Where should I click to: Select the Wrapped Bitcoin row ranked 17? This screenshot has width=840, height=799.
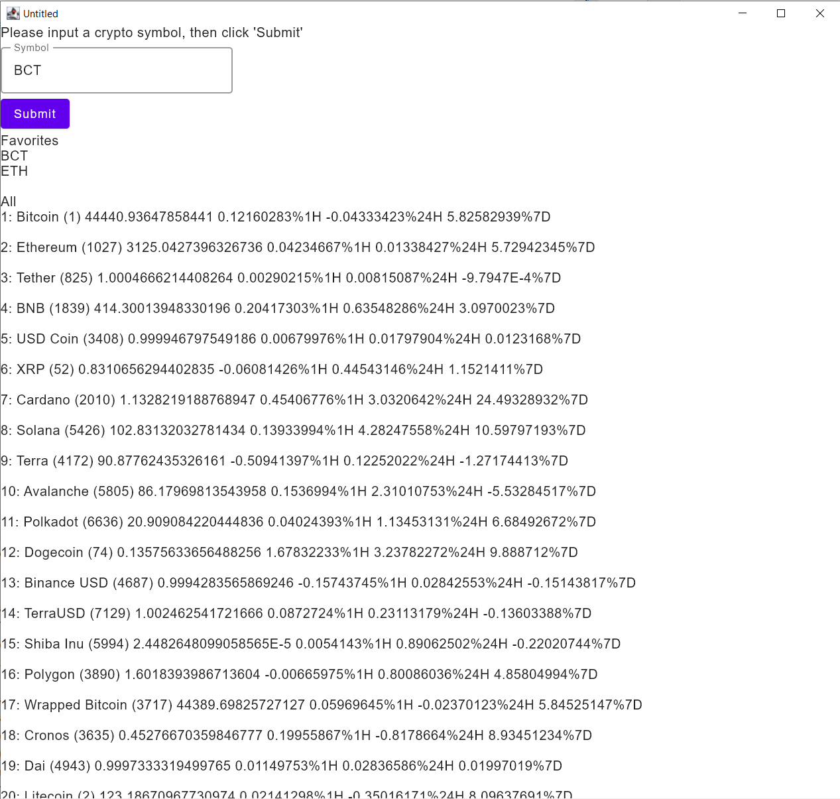322,705
